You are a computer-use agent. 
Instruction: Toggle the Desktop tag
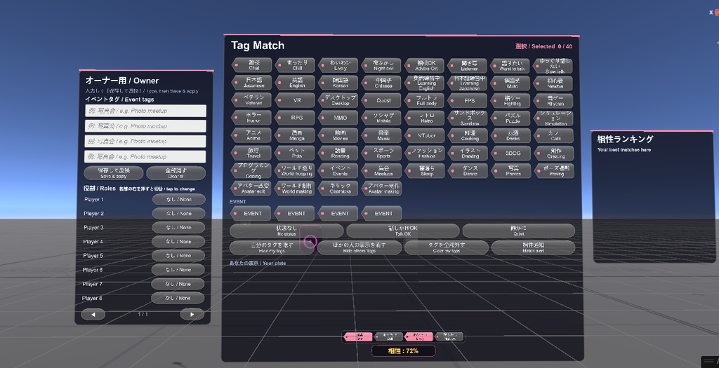point(338,100)
